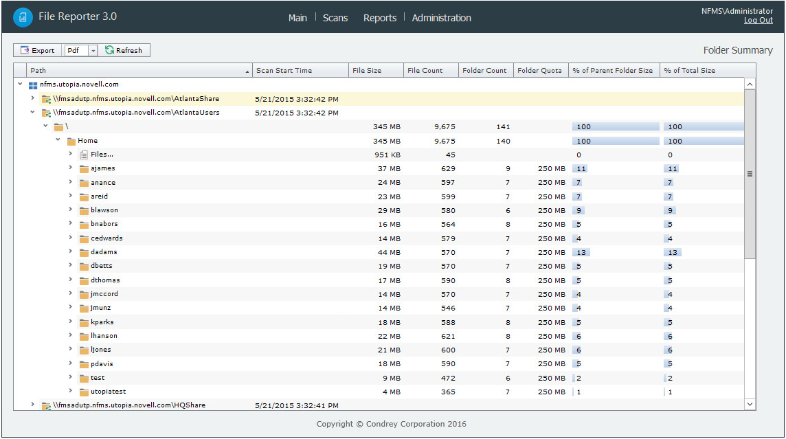786x439 pixels.
Task: Click the File Reporter logo icon
Action: click(23, 18)
